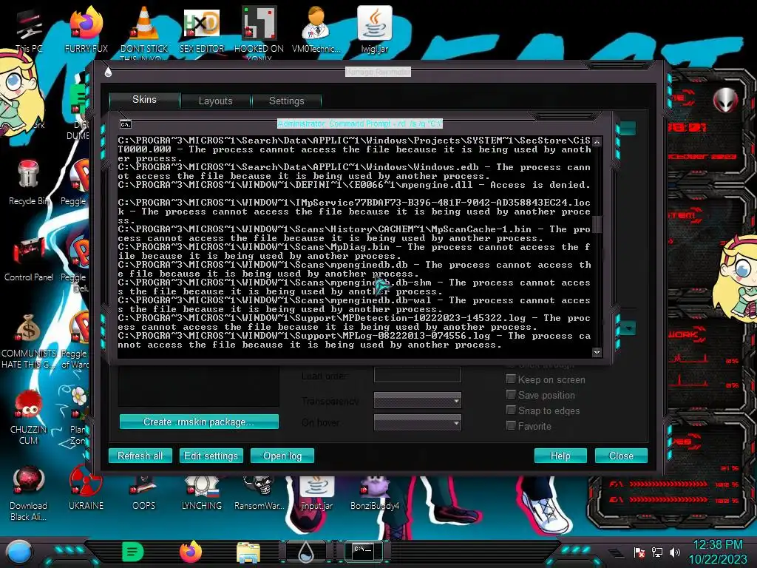The width and height of the screenshot is (757, 568).
Task: Open COMMUNISTS HATE THIS money bag icon
Action: 28,340
